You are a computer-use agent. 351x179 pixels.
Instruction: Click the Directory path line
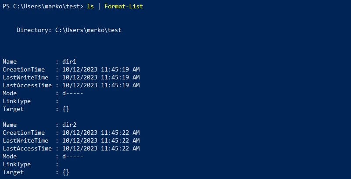point(69,30)
